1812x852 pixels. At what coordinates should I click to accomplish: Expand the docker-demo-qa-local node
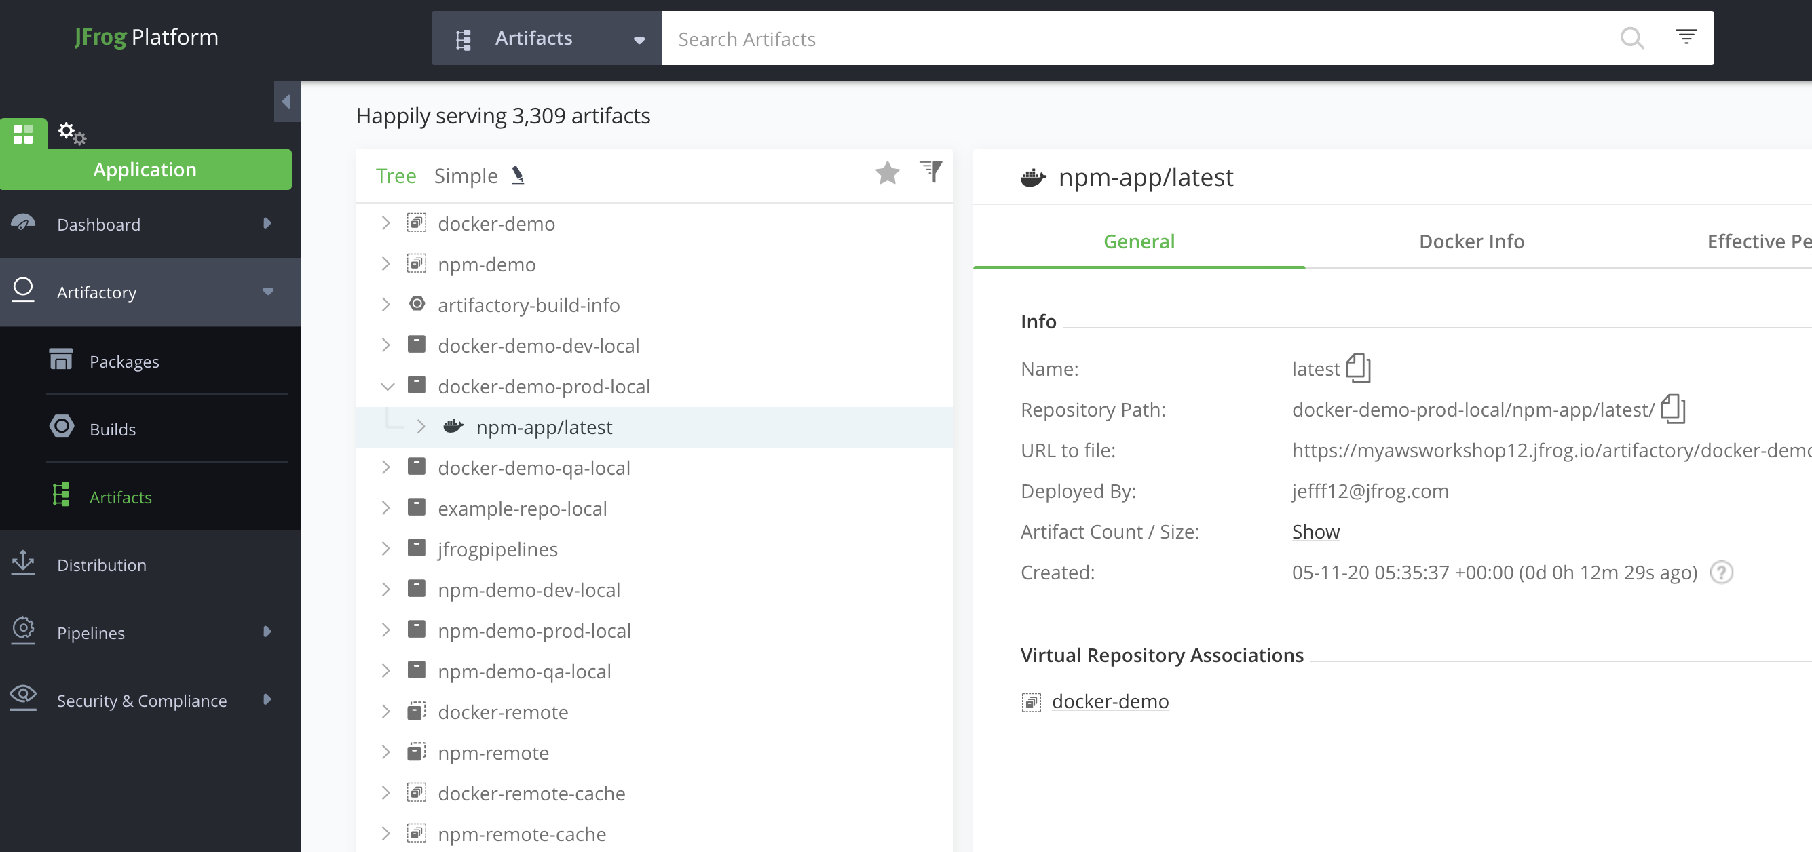coord(385,467)
